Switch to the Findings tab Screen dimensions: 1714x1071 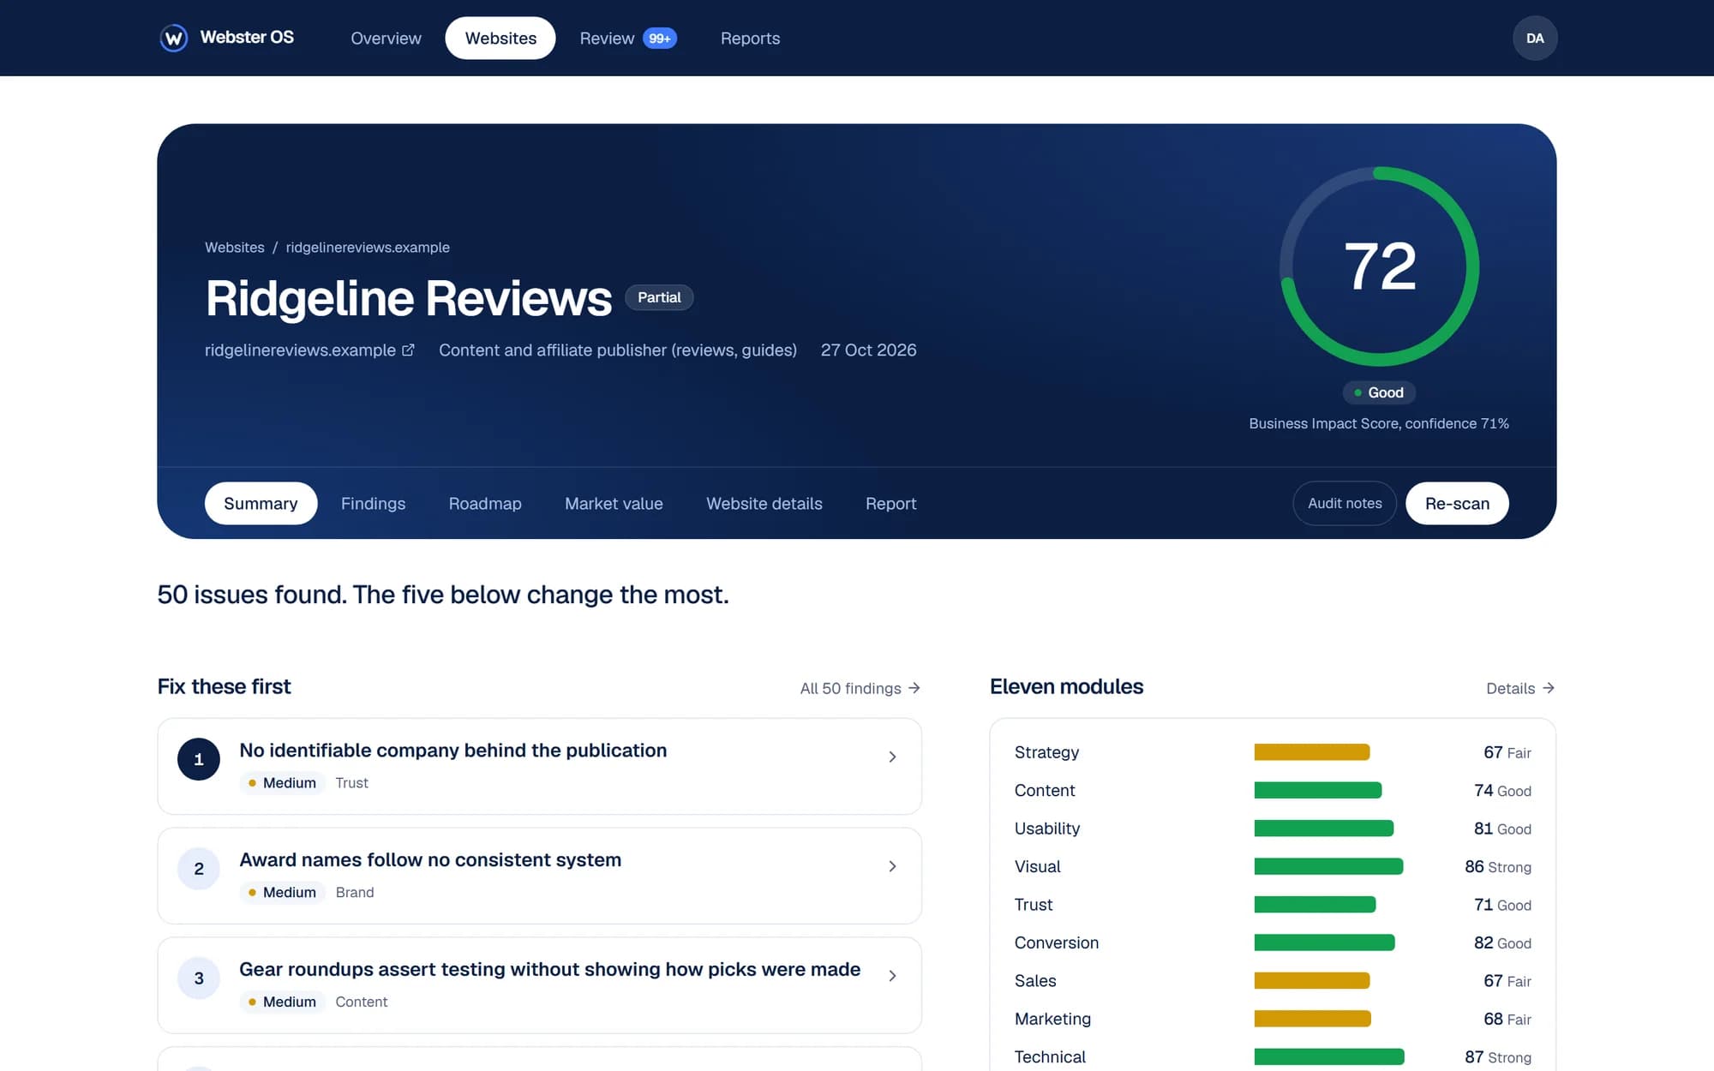coord(373,503)
